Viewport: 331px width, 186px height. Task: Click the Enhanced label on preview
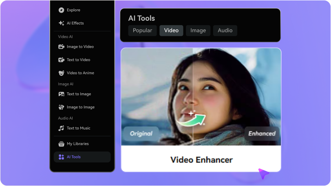(x=262, y=133)
